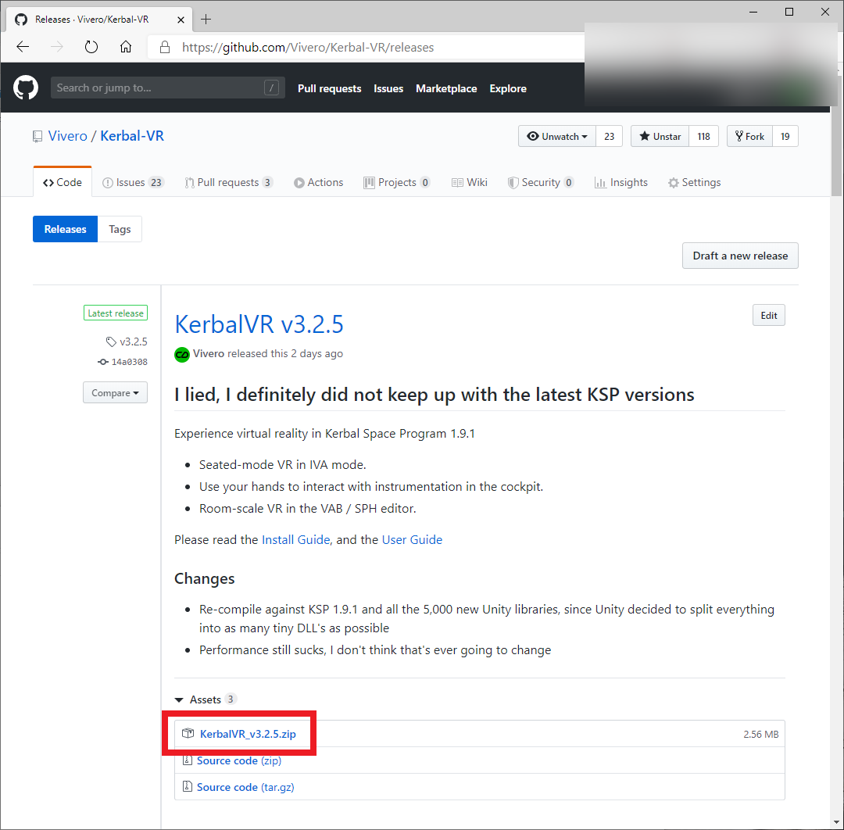Click Vivero's avatar next to the release date

181,354
